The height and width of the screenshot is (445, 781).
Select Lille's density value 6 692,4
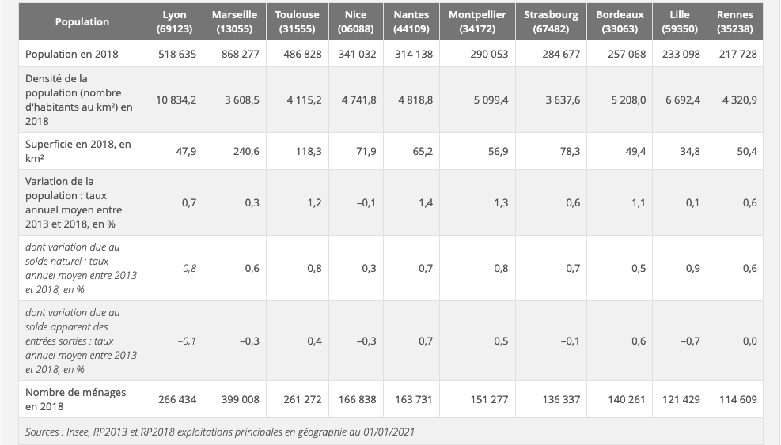click(x=681, y=100)
